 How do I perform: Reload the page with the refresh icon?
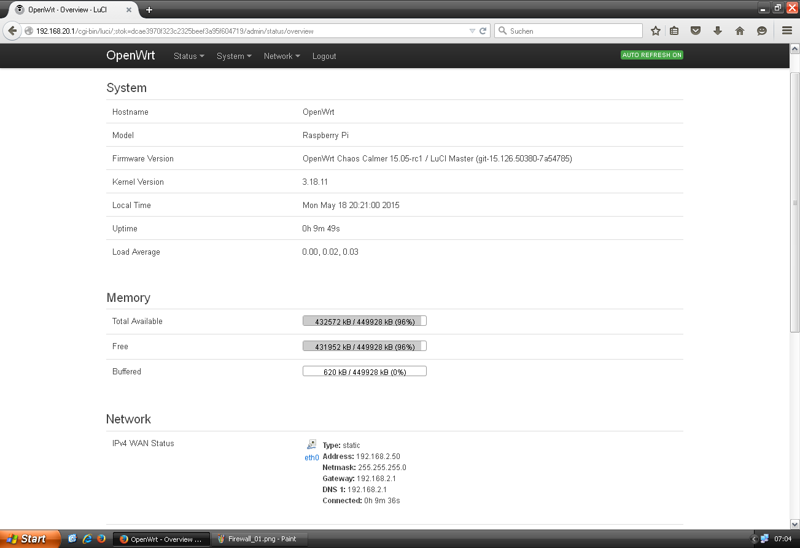coord(483,31)
